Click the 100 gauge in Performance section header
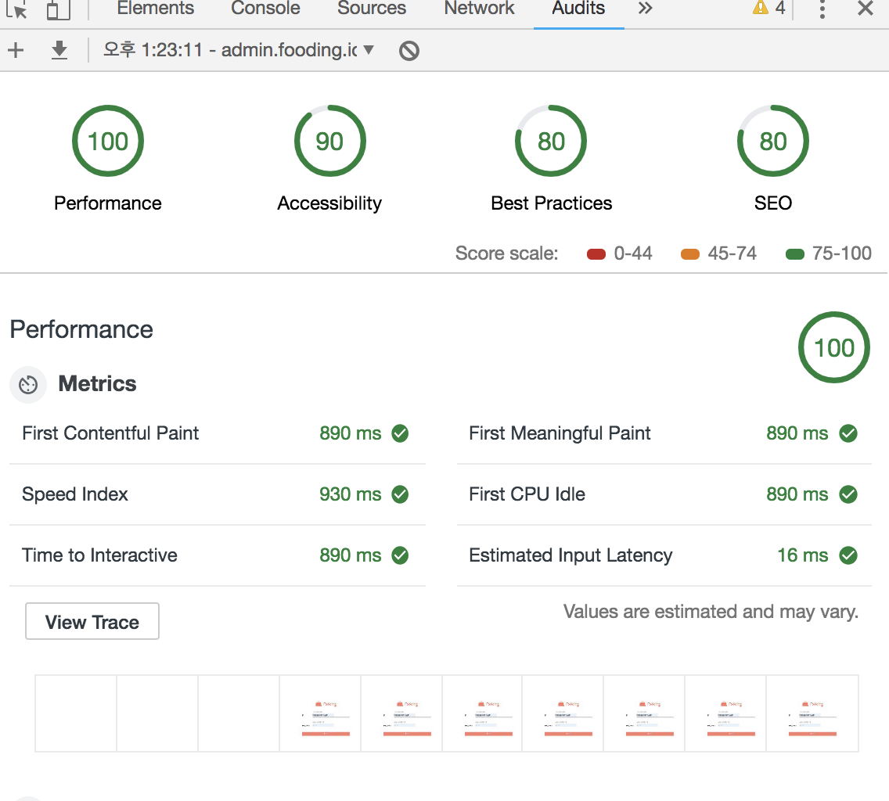 coord(833,347)
